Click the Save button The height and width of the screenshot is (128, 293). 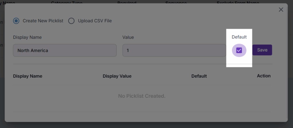pos(262,50)
